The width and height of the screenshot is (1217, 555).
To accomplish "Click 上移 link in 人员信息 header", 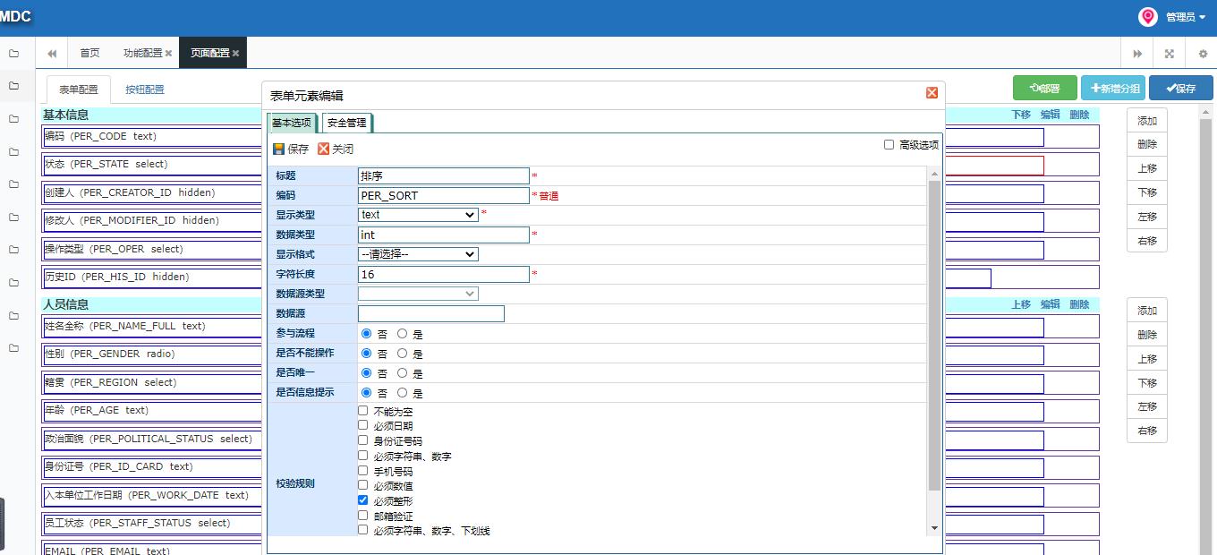I will [x=1021, y=304].
